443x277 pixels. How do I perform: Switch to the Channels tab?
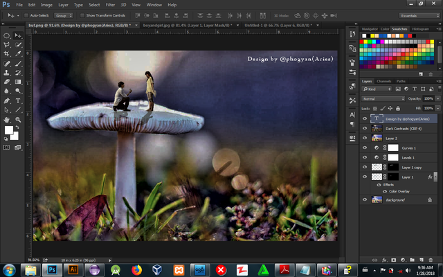click(x=383, y=82)
